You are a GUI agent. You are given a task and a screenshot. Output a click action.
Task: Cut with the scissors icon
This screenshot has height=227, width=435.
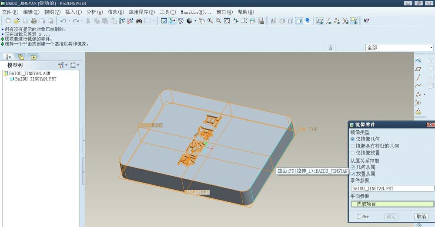[x=88, y=21]
